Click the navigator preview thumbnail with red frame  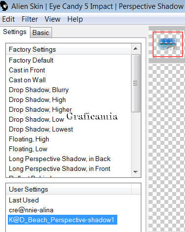[168, 44]
